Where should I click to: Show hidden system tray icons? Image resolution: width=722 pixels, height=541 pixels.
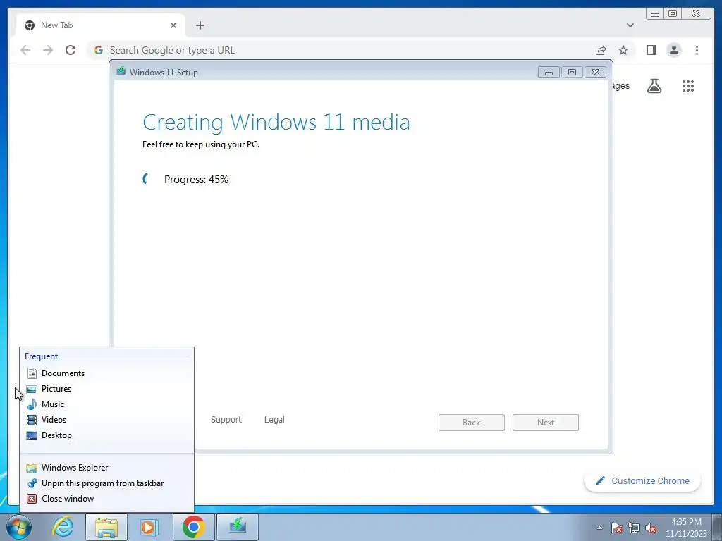pyautogui.click(x=599, y=528)
